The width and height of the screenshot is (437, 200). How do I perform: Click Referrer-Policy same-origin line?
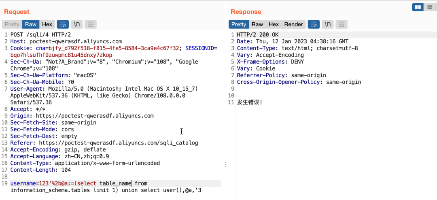(282, 75)
